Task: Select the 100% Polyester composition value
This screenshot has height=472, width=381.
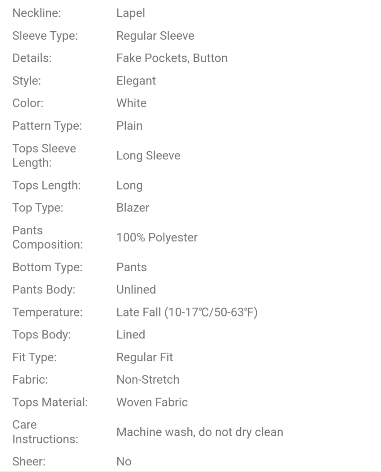Action: pyautogui.click(x=157, y=238)
